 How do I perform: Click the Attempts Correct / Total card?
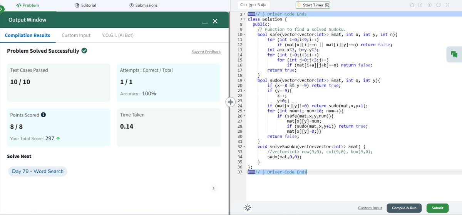(x=169, y=82)
